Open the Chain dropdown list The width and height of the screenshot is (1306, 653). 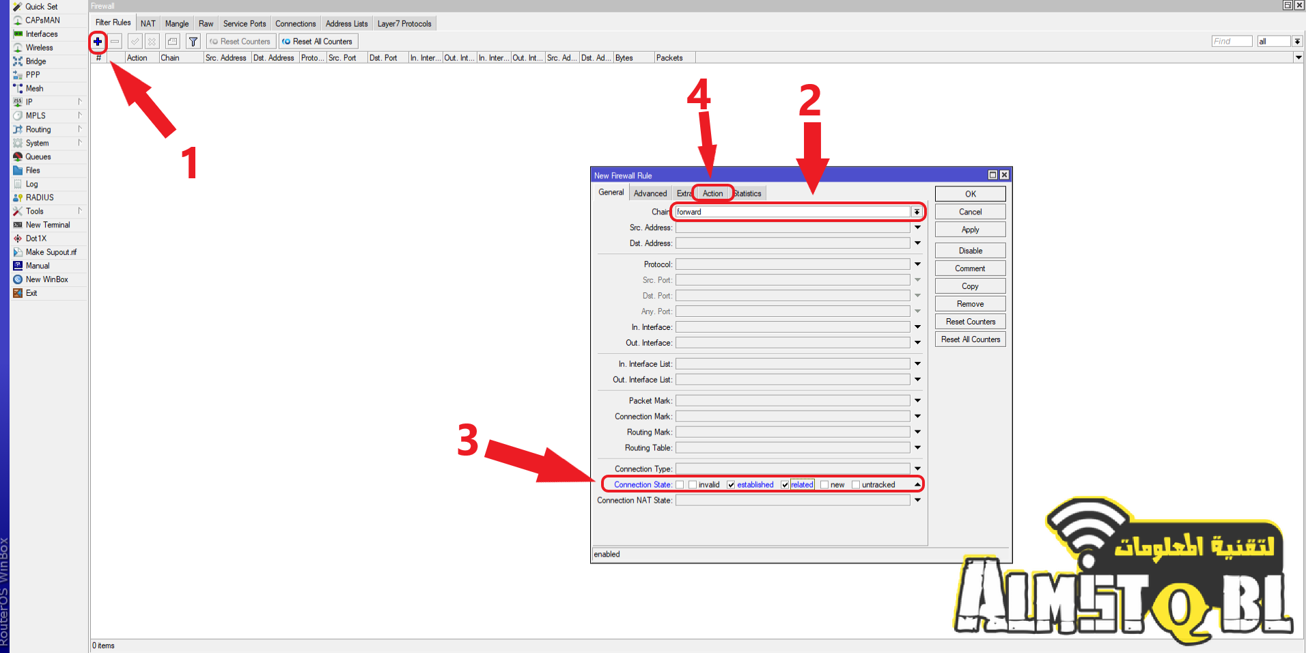(917, 212)
